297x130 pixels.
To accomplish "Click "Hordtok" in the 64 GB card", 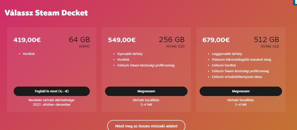I will pyautogui.click(x=29, y=54).
